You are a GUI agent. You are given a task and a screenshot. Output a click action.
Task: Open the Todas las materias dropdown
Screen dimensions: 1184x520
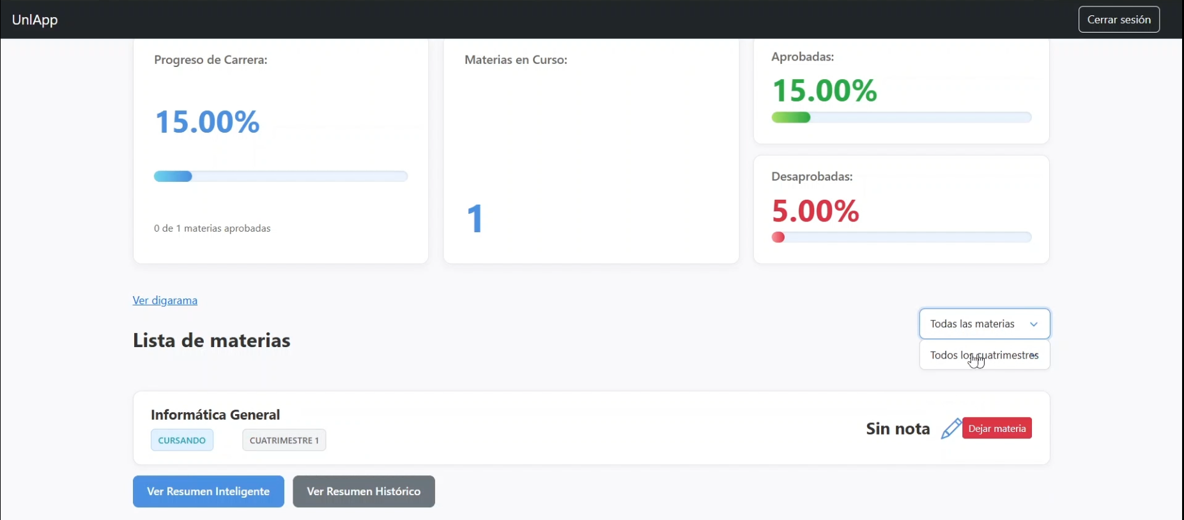[x=984, y=324]
